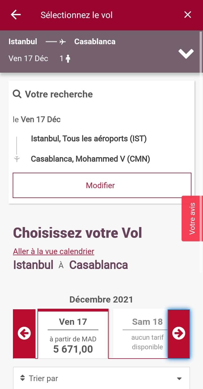203x389 pixels.
Task: Click the 5 671,00 MAD price
Action: [73, 349]
